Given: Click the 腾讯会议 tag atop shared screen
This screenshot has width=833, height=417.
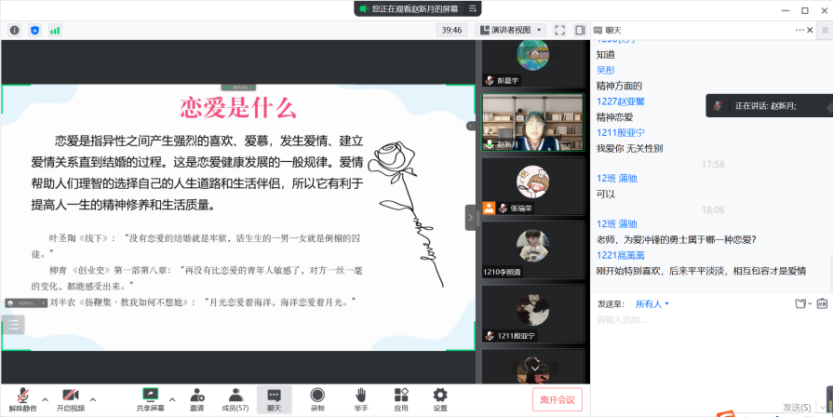Looking at the screenshot, I should (x=238, y=87).
